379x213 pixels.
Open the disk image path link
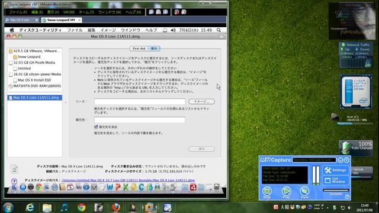128,180
